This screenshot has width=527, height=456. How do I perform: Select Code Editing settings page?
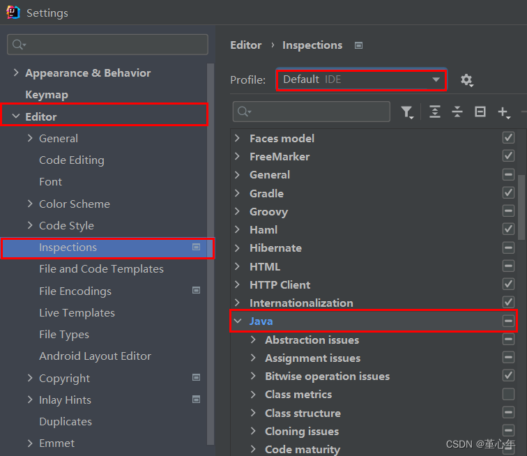click(72, 160)
